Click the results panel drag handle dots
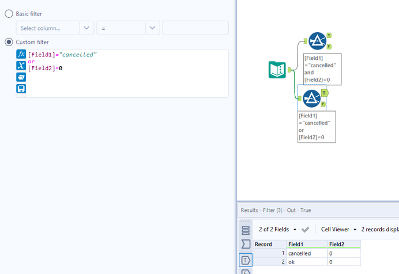Screen dimensions: 399x274 [245, 221]
